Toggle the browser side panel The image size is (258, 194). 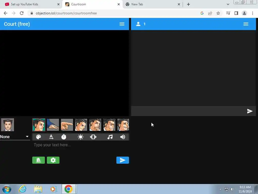pyautogui.click(x=236, y=13)
